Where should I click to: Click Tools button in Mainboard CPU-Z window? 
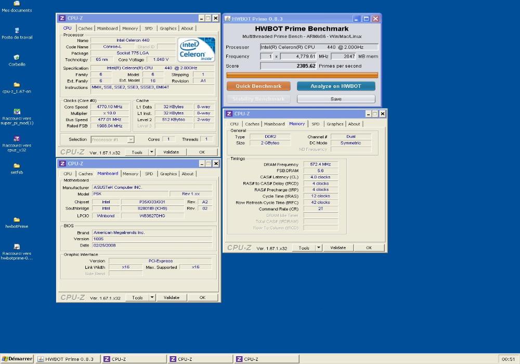(x=137, y=297)
